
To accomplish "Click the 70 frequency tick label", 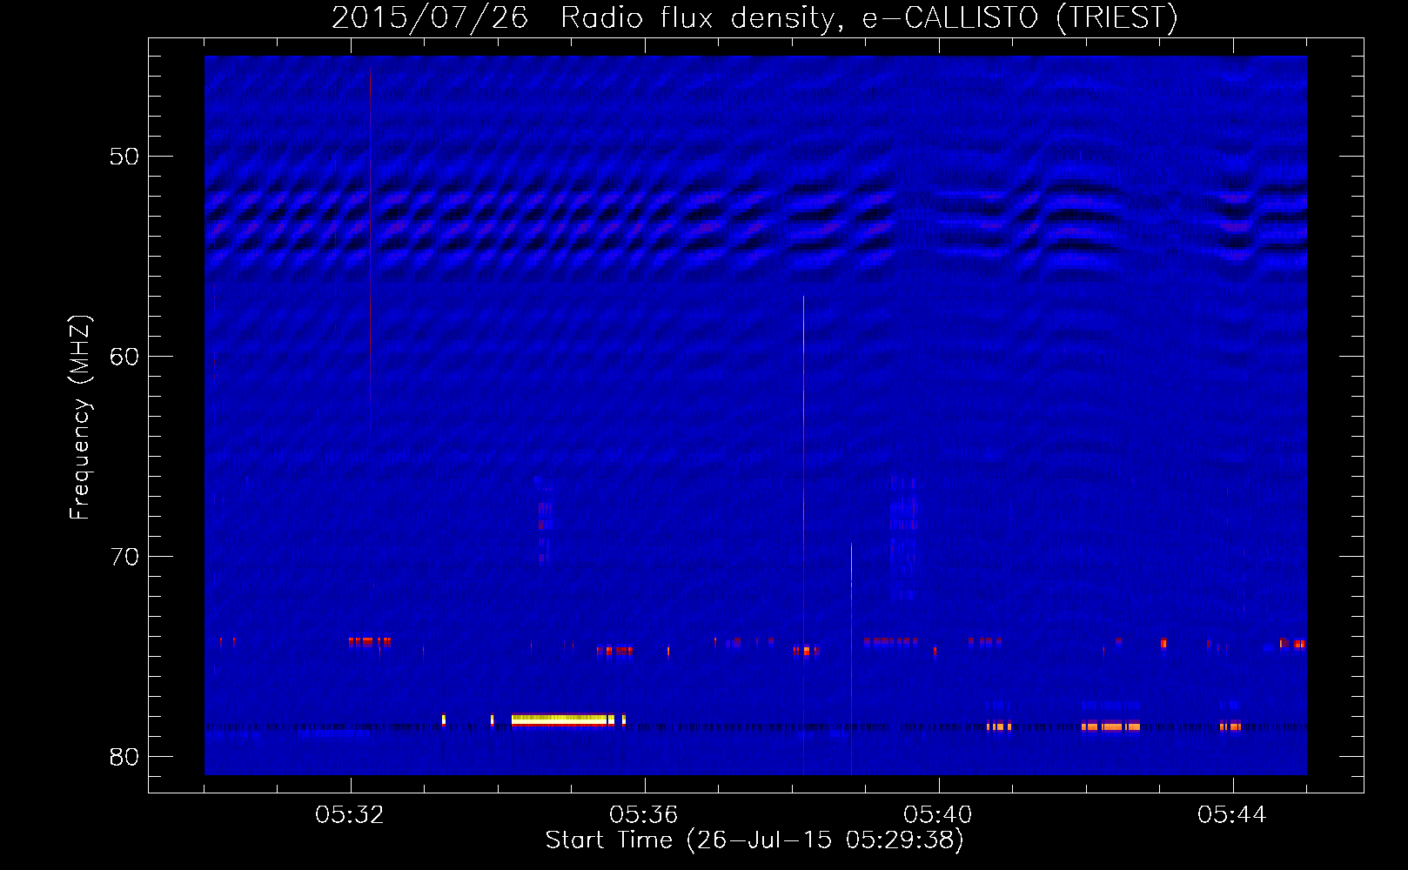I will 124,557.
